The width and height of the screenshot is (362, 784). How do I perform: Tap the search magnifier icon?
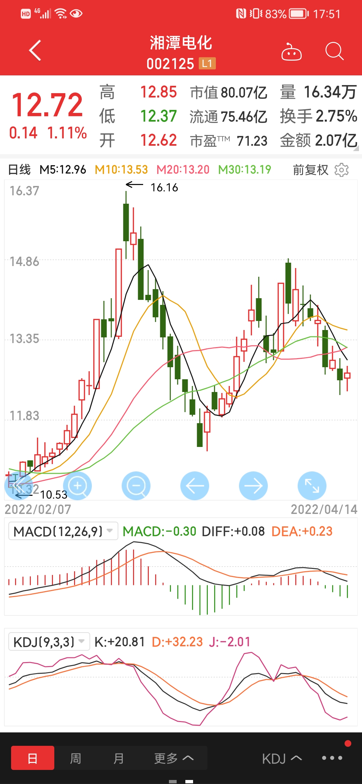pos(335,51)
